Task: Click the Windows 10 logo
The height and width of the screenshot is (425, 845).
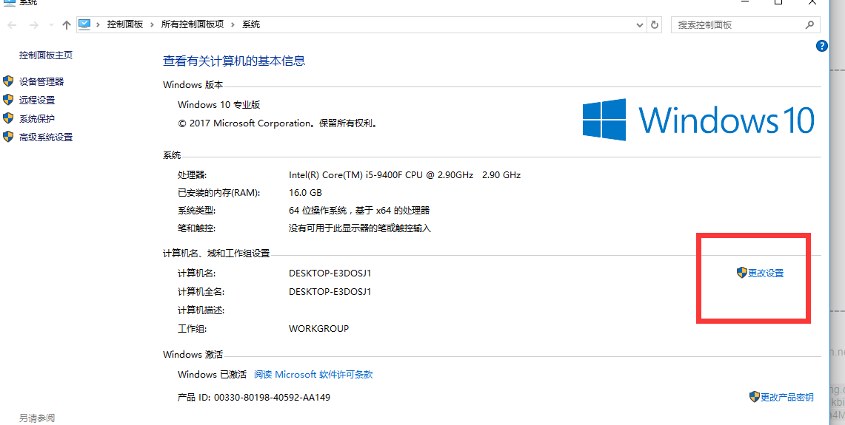Action: pos(698,120)
